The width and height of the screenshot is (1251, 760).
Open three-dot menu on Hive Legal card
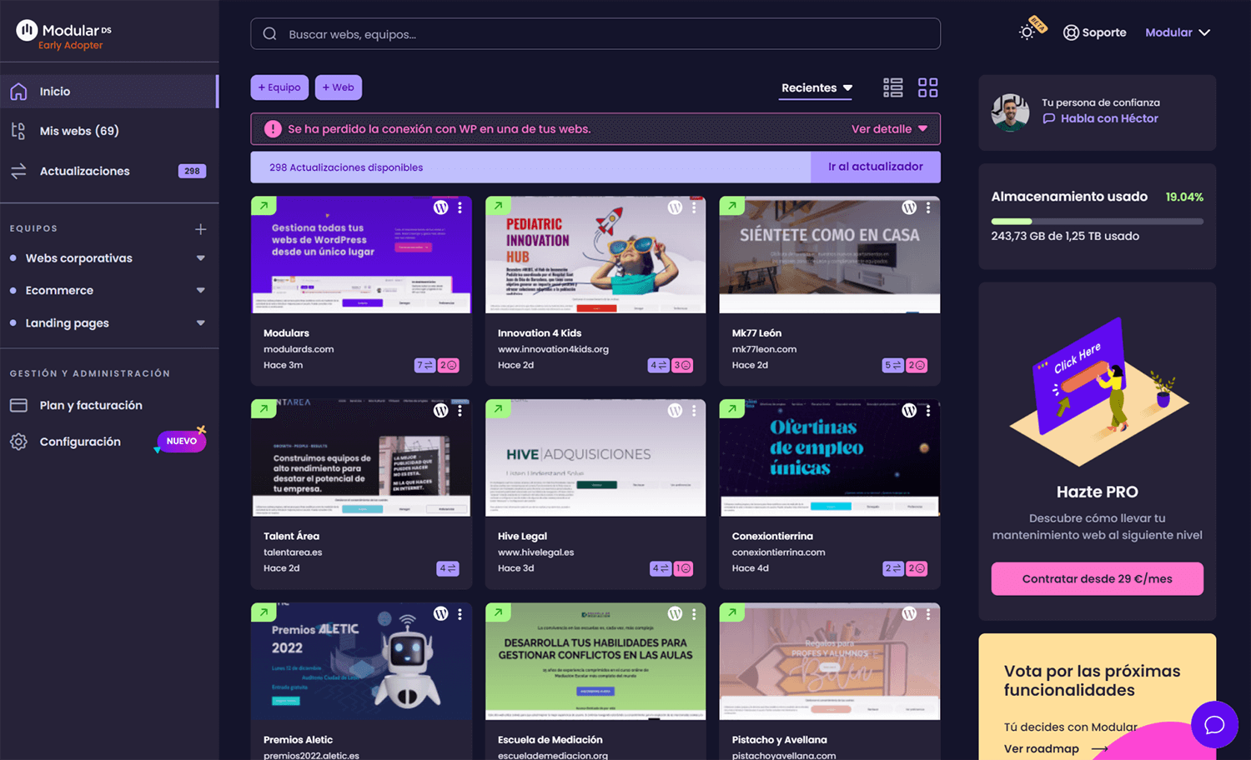pos(694,411)
